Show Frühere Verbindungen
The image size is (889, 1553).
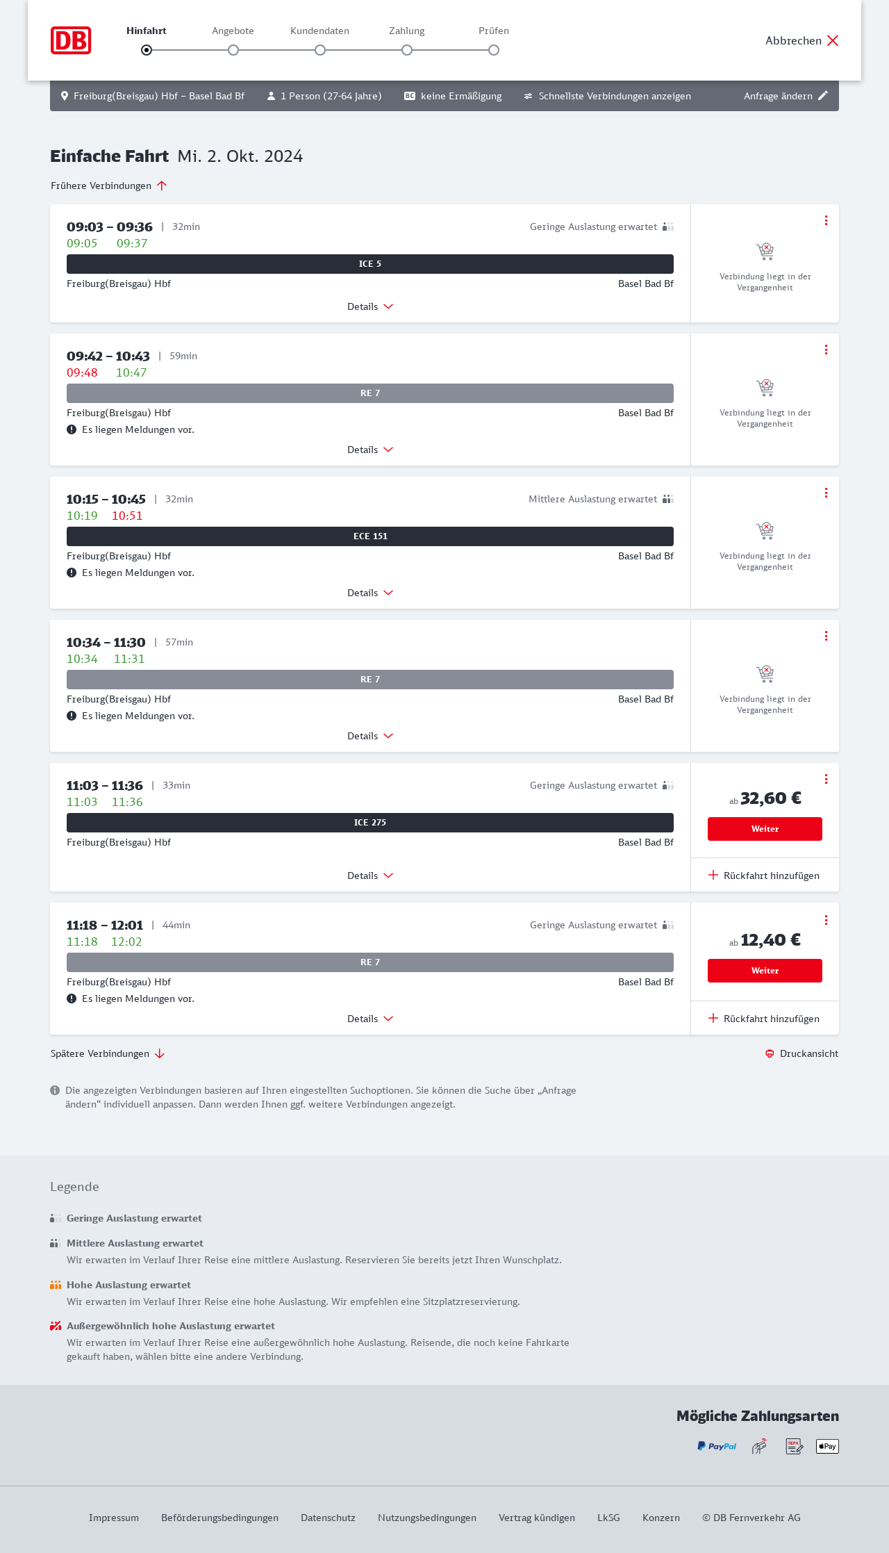point(109,186)
